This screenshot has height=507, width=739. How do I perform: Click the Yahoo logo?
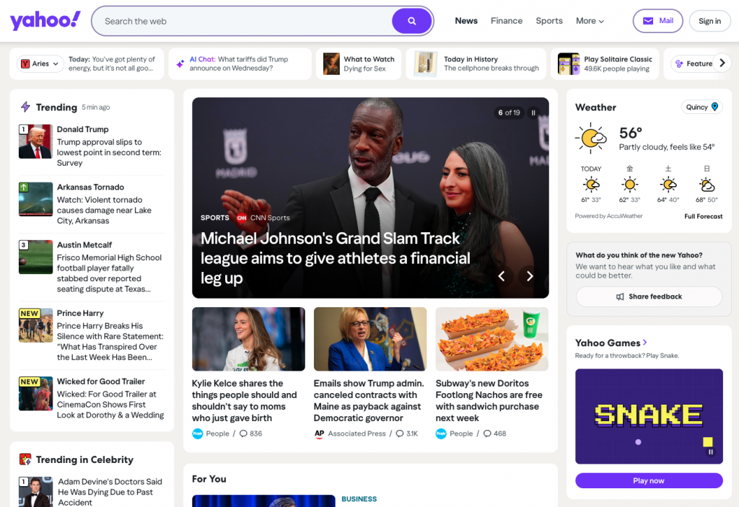[45, 21]
